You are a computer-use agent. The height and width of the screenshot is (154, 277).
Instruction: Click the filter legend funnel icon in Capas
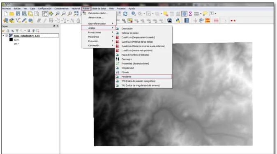(x=17, y=31)
